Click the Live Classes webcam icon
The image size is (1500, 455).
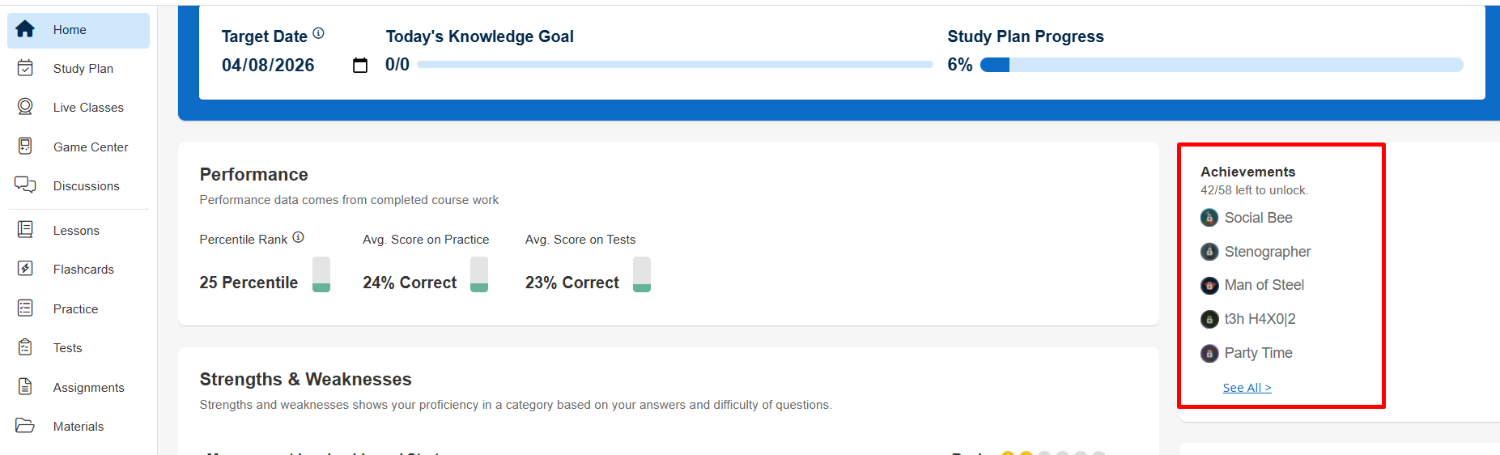[25, 107]
